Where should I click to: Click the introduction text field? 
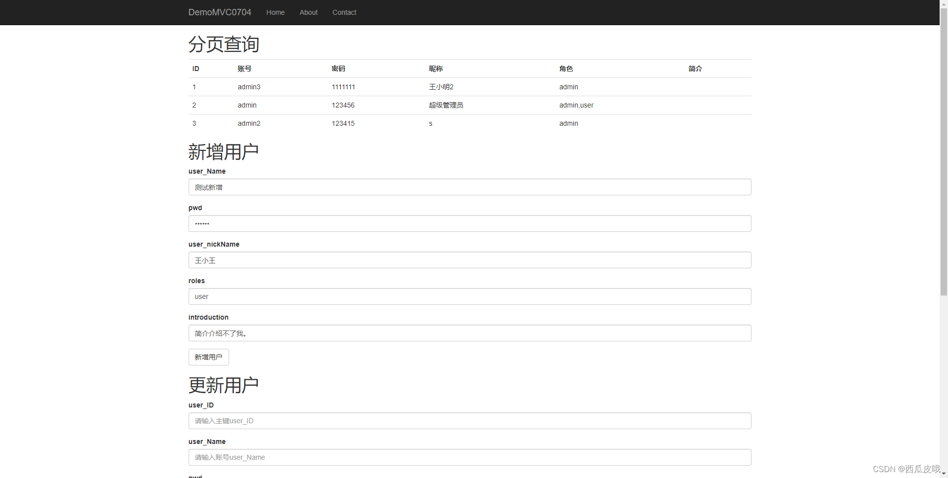click(469, 333)
